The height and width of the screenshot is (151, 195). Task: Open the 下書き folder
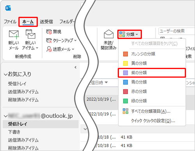tap(14, 132)
